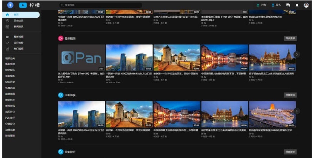The height and width of the screenshot is (158, 314).
Task: Click 探索更多 in the 电影电视 section
Action: tap(290, 95)
